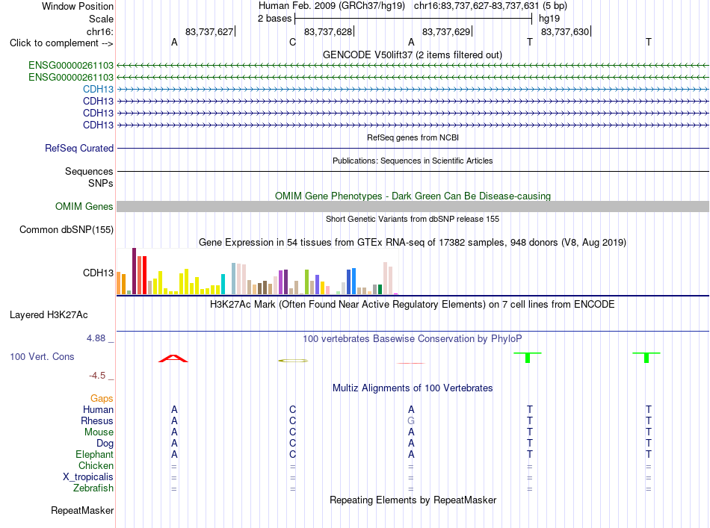Click the GTEx Gene Expression track title

click(x=413, y=242)
